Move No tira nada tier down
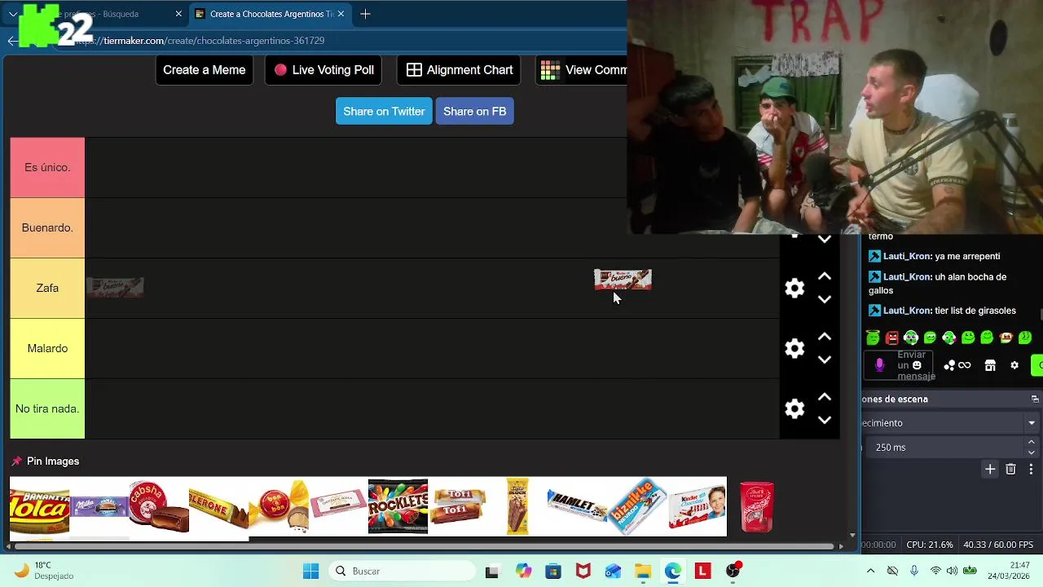 click(x=824, y=420)
